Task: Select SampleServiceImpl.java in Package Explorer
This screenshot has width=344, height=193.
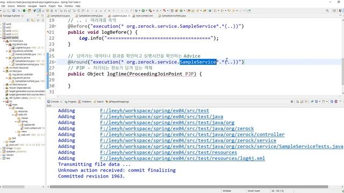Action: 27,64
